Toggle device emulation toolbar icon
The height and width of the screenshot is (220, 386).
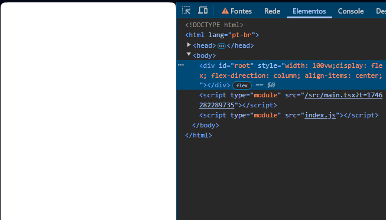[203, 11]
